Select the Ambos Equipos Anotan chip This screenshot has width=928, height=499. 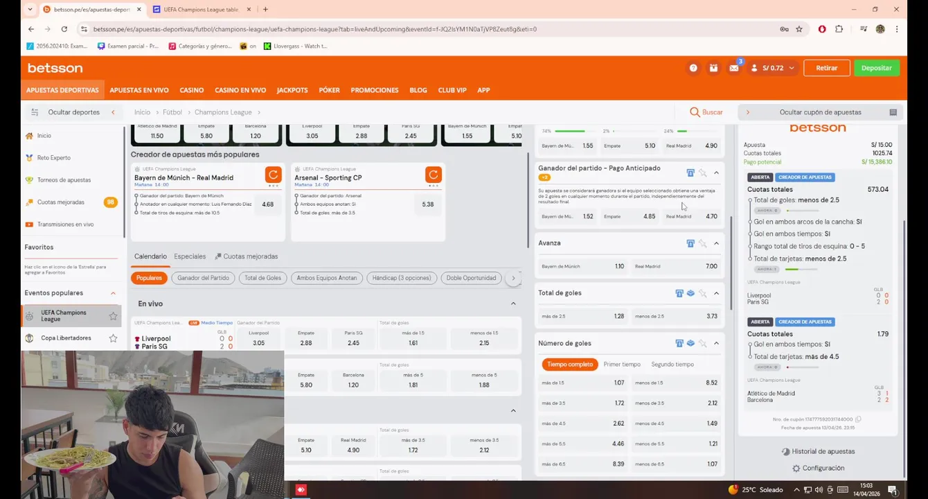327,278
